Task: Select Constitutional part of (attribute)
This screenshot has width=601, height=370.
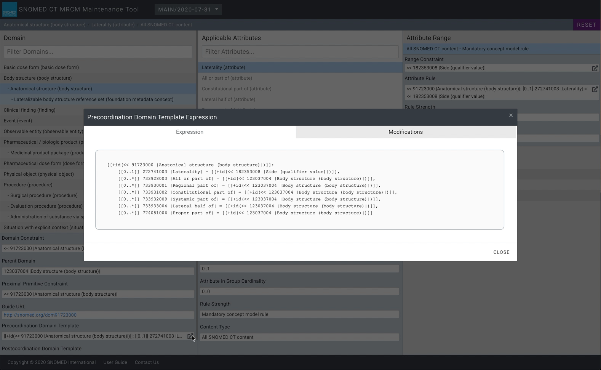Action: pyautogui.click(x=300, y=89)
